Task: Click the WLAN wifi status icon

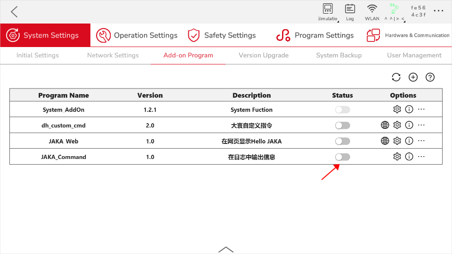Action: [372, 12]
